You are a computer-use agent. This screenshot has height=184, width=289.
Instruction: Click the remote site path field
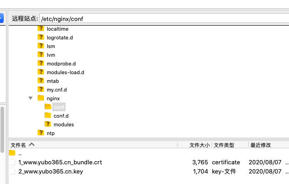pos(164,19)
